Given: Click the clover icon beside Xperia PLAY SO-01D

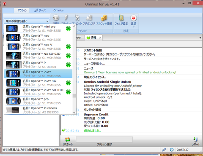Looking at the screenshot, I should pyautogui.click(x=68, y=92).
